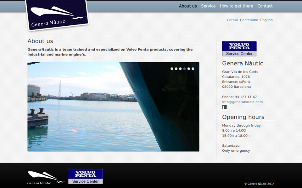
Task: Click the footer Genera Nàutic logo
Action: click(x=46, y=178)
